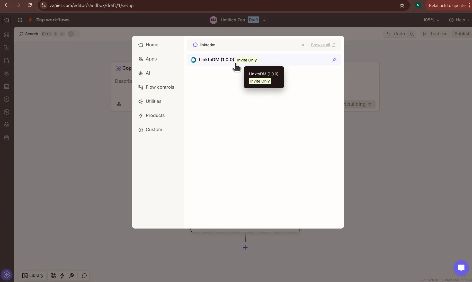Open the sidebar calendar schedule icon
The image size is (472, 282).
click(7, 86)
